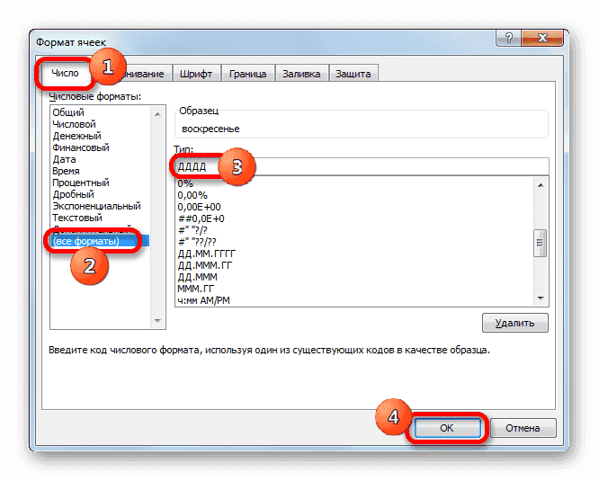Open the Защита tab
Screen dimensions: 599x481
[x=353, y=74]
